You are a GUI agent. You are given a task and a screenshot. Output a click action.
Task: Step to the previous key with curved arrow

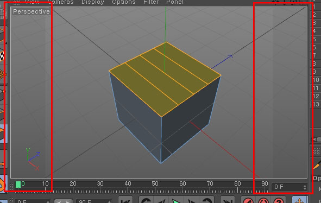tap(146, 200)
